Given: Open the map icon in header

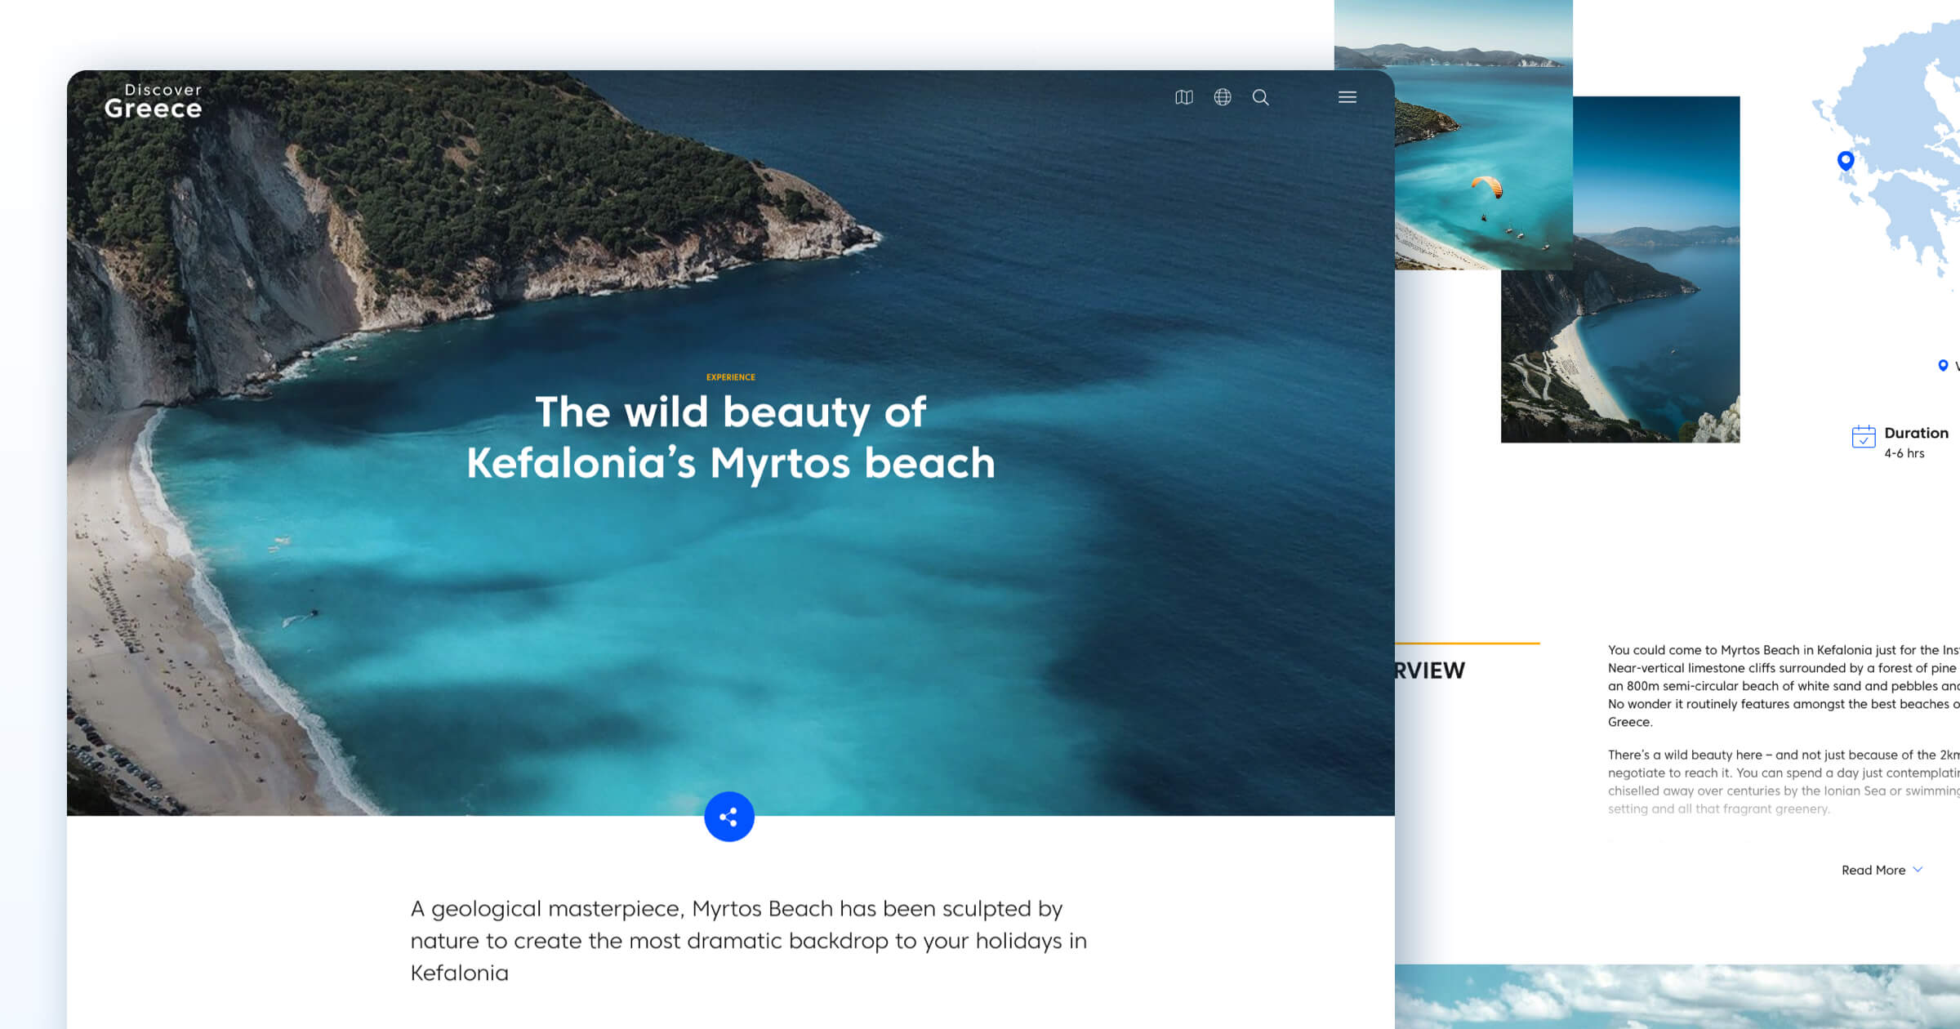Looking at the screenshot, I should 1183,97.
